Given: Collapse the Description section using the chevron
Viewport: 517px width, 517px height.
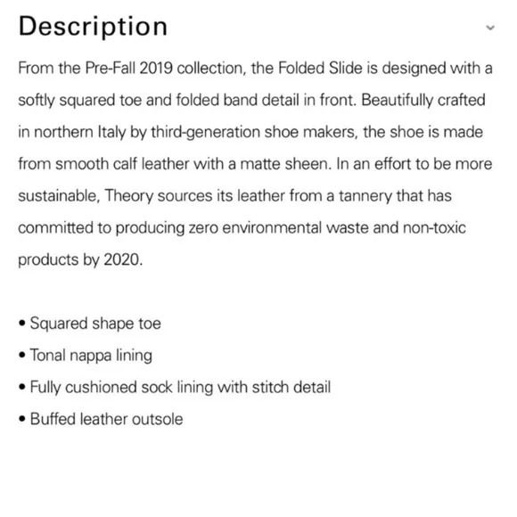Looking at the screenshot, I should point(490,28).
